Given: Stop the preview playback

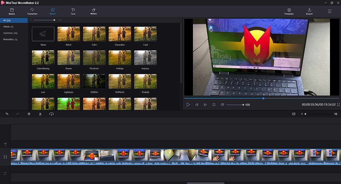Looking at the screenshot, I should pyautogui.click(x=214, y=105).
